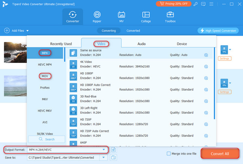The height and width of the screenshot is (164, 243).
Task: Click the Save to path field
Action: (63, 158)
